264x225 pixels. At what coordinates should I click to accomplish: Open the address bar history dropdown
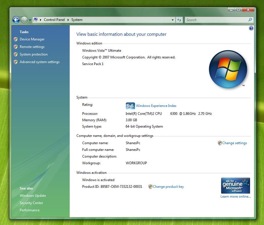tap(173, 20)
